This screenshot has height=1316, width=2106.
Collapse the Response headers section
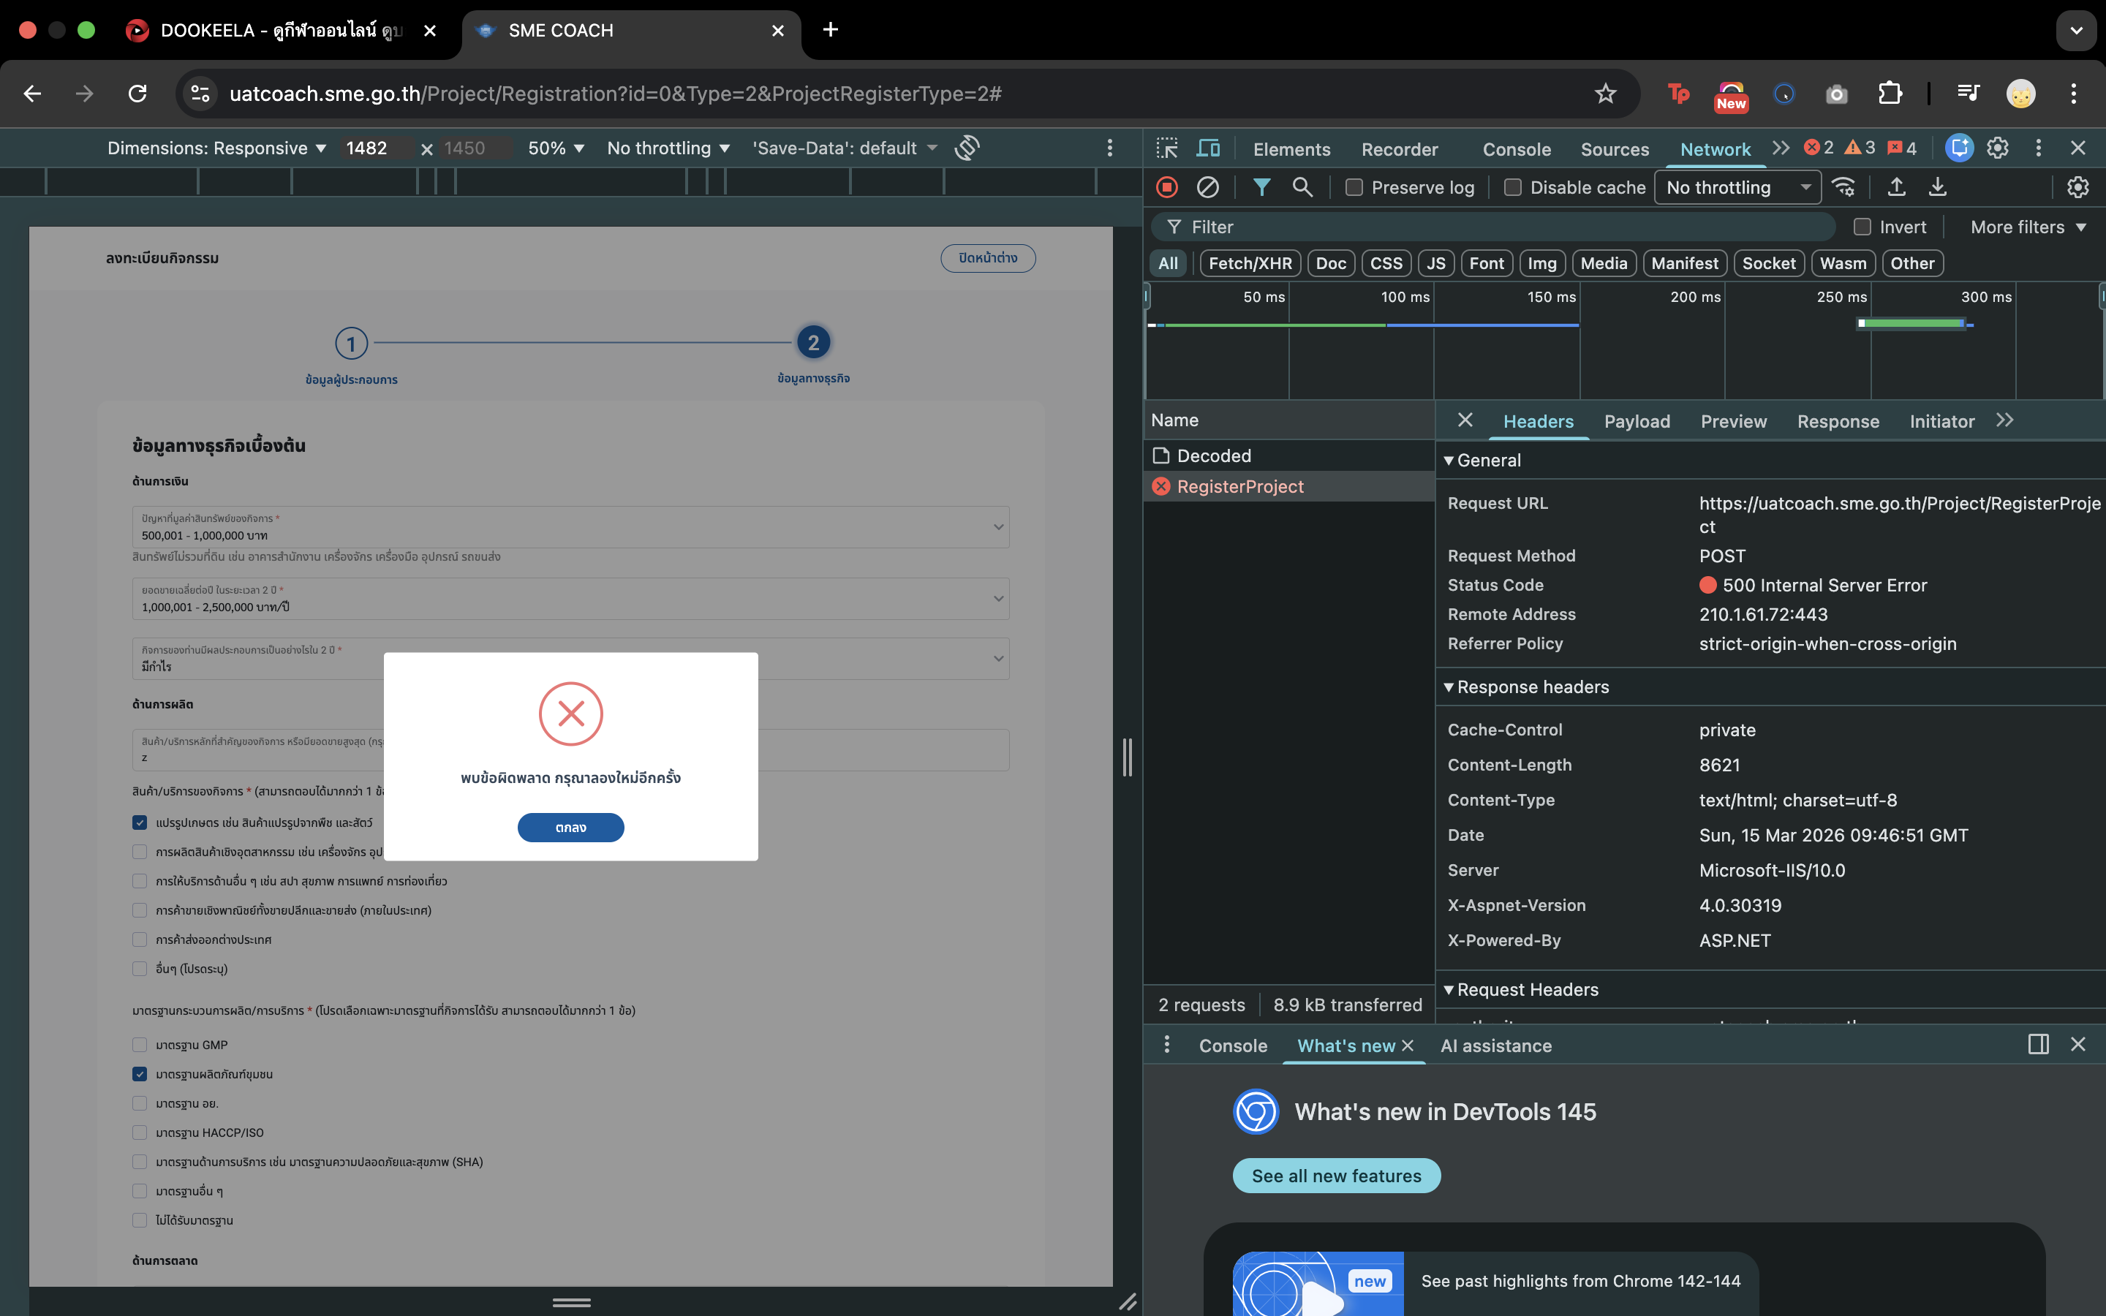[x=1532, y=687]
